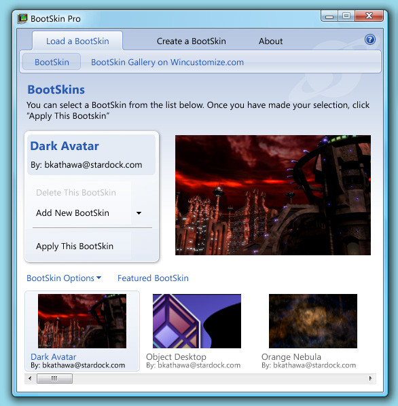Click the Orange Nebula name label
The height and width of the screenshot is (406, 398).
291,357
